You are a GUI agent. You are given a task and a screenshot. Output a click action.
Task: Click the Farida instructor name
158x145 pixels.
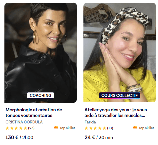(90, 122)
